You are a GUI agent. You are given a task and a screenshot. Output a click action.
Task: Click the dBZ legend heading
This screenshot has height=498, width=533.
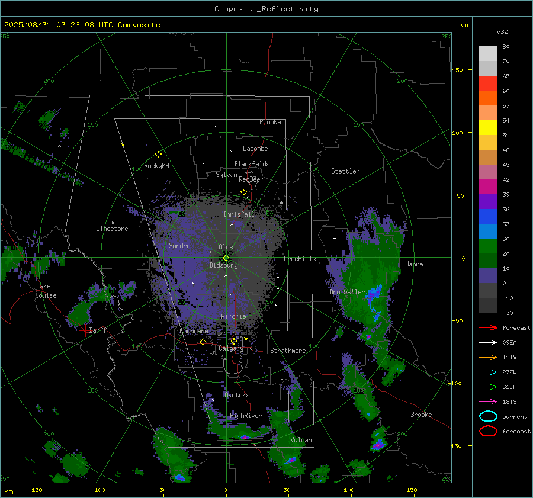click(x=502, y=31)
